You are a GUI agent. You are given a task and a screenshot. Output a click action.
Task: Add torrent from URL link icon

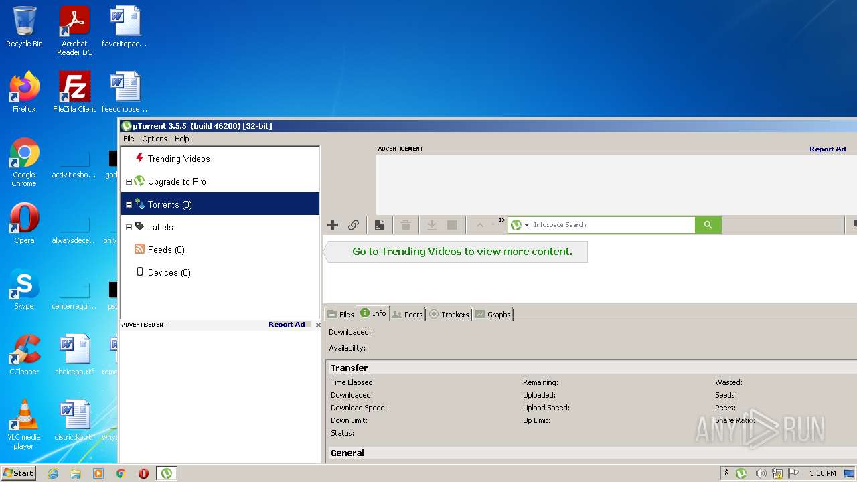[x=354, y=225]
